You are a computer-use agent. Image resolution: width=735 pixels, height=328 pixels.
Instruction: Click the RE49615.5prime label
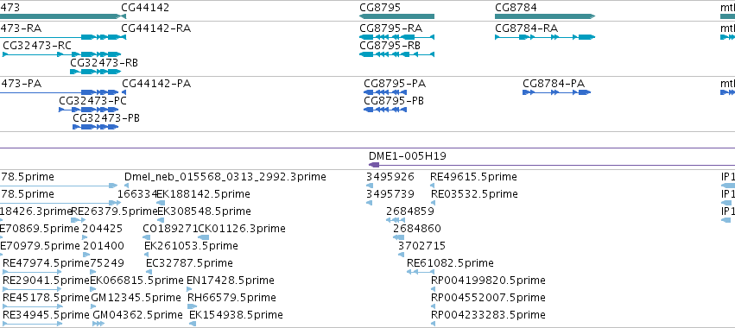(x=473, y=177)
